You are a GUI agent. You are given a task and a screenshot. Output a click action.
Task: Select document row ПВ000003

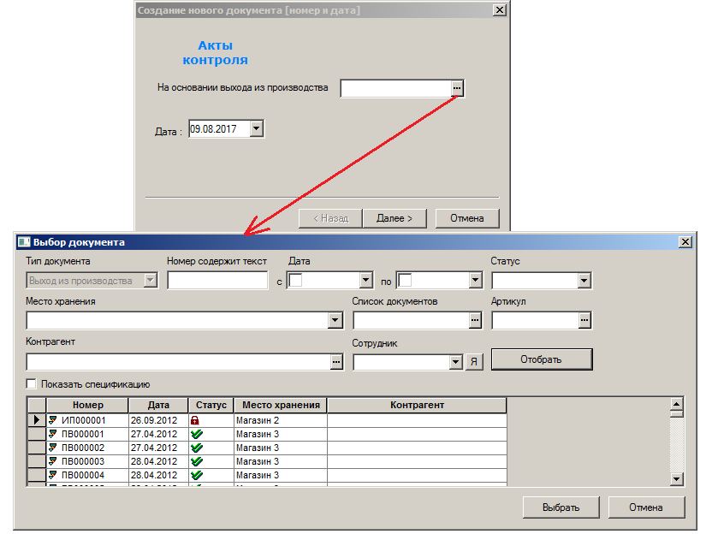[268, 461]
